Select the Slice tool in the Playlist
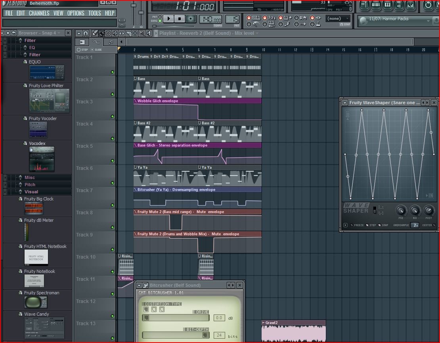440x343 pixels. click(x=128, y=33)
